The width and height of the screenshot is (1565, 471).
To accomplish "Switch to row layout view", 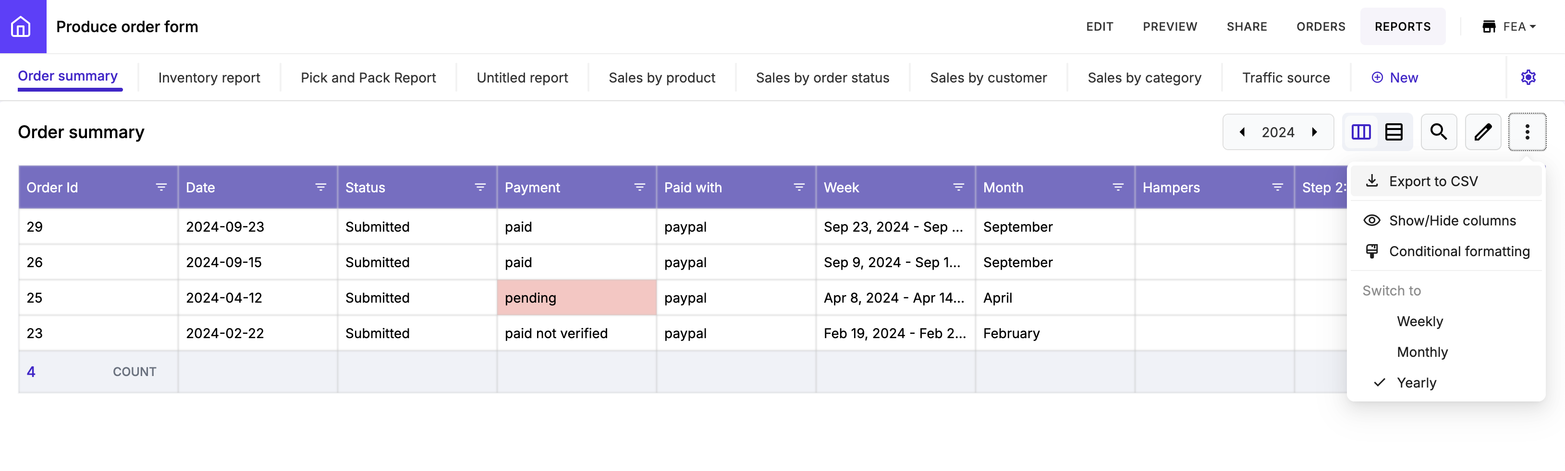I will point(1394,132).
